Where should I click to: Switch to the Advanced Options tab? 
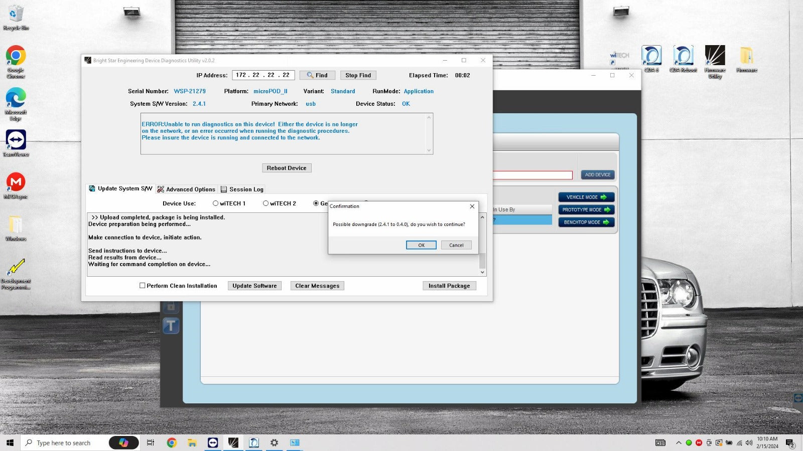186,189
